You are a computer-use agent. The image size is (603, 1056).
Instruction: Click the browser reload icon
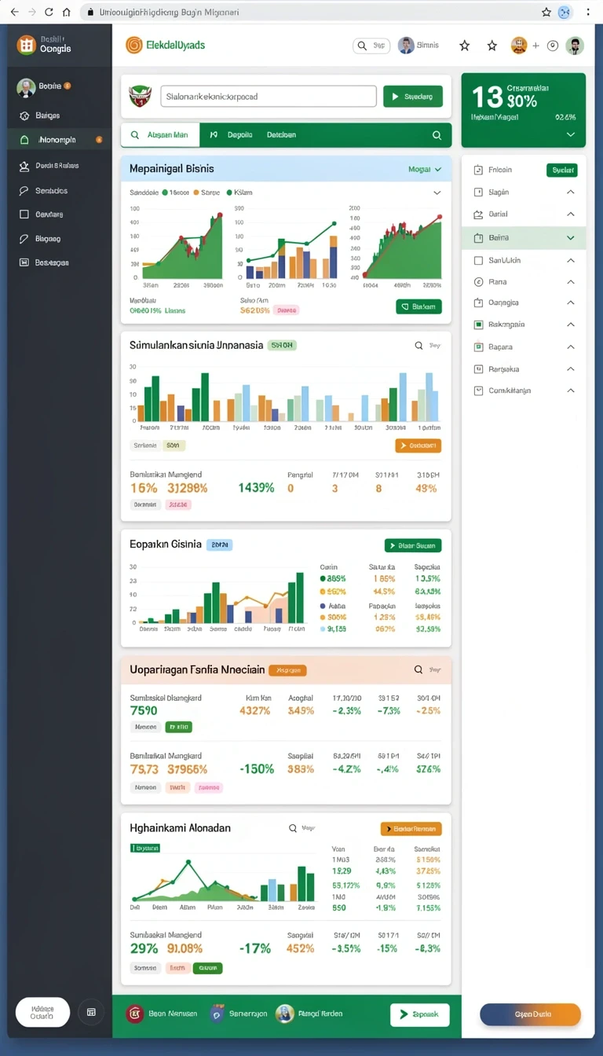click(49, 12)
